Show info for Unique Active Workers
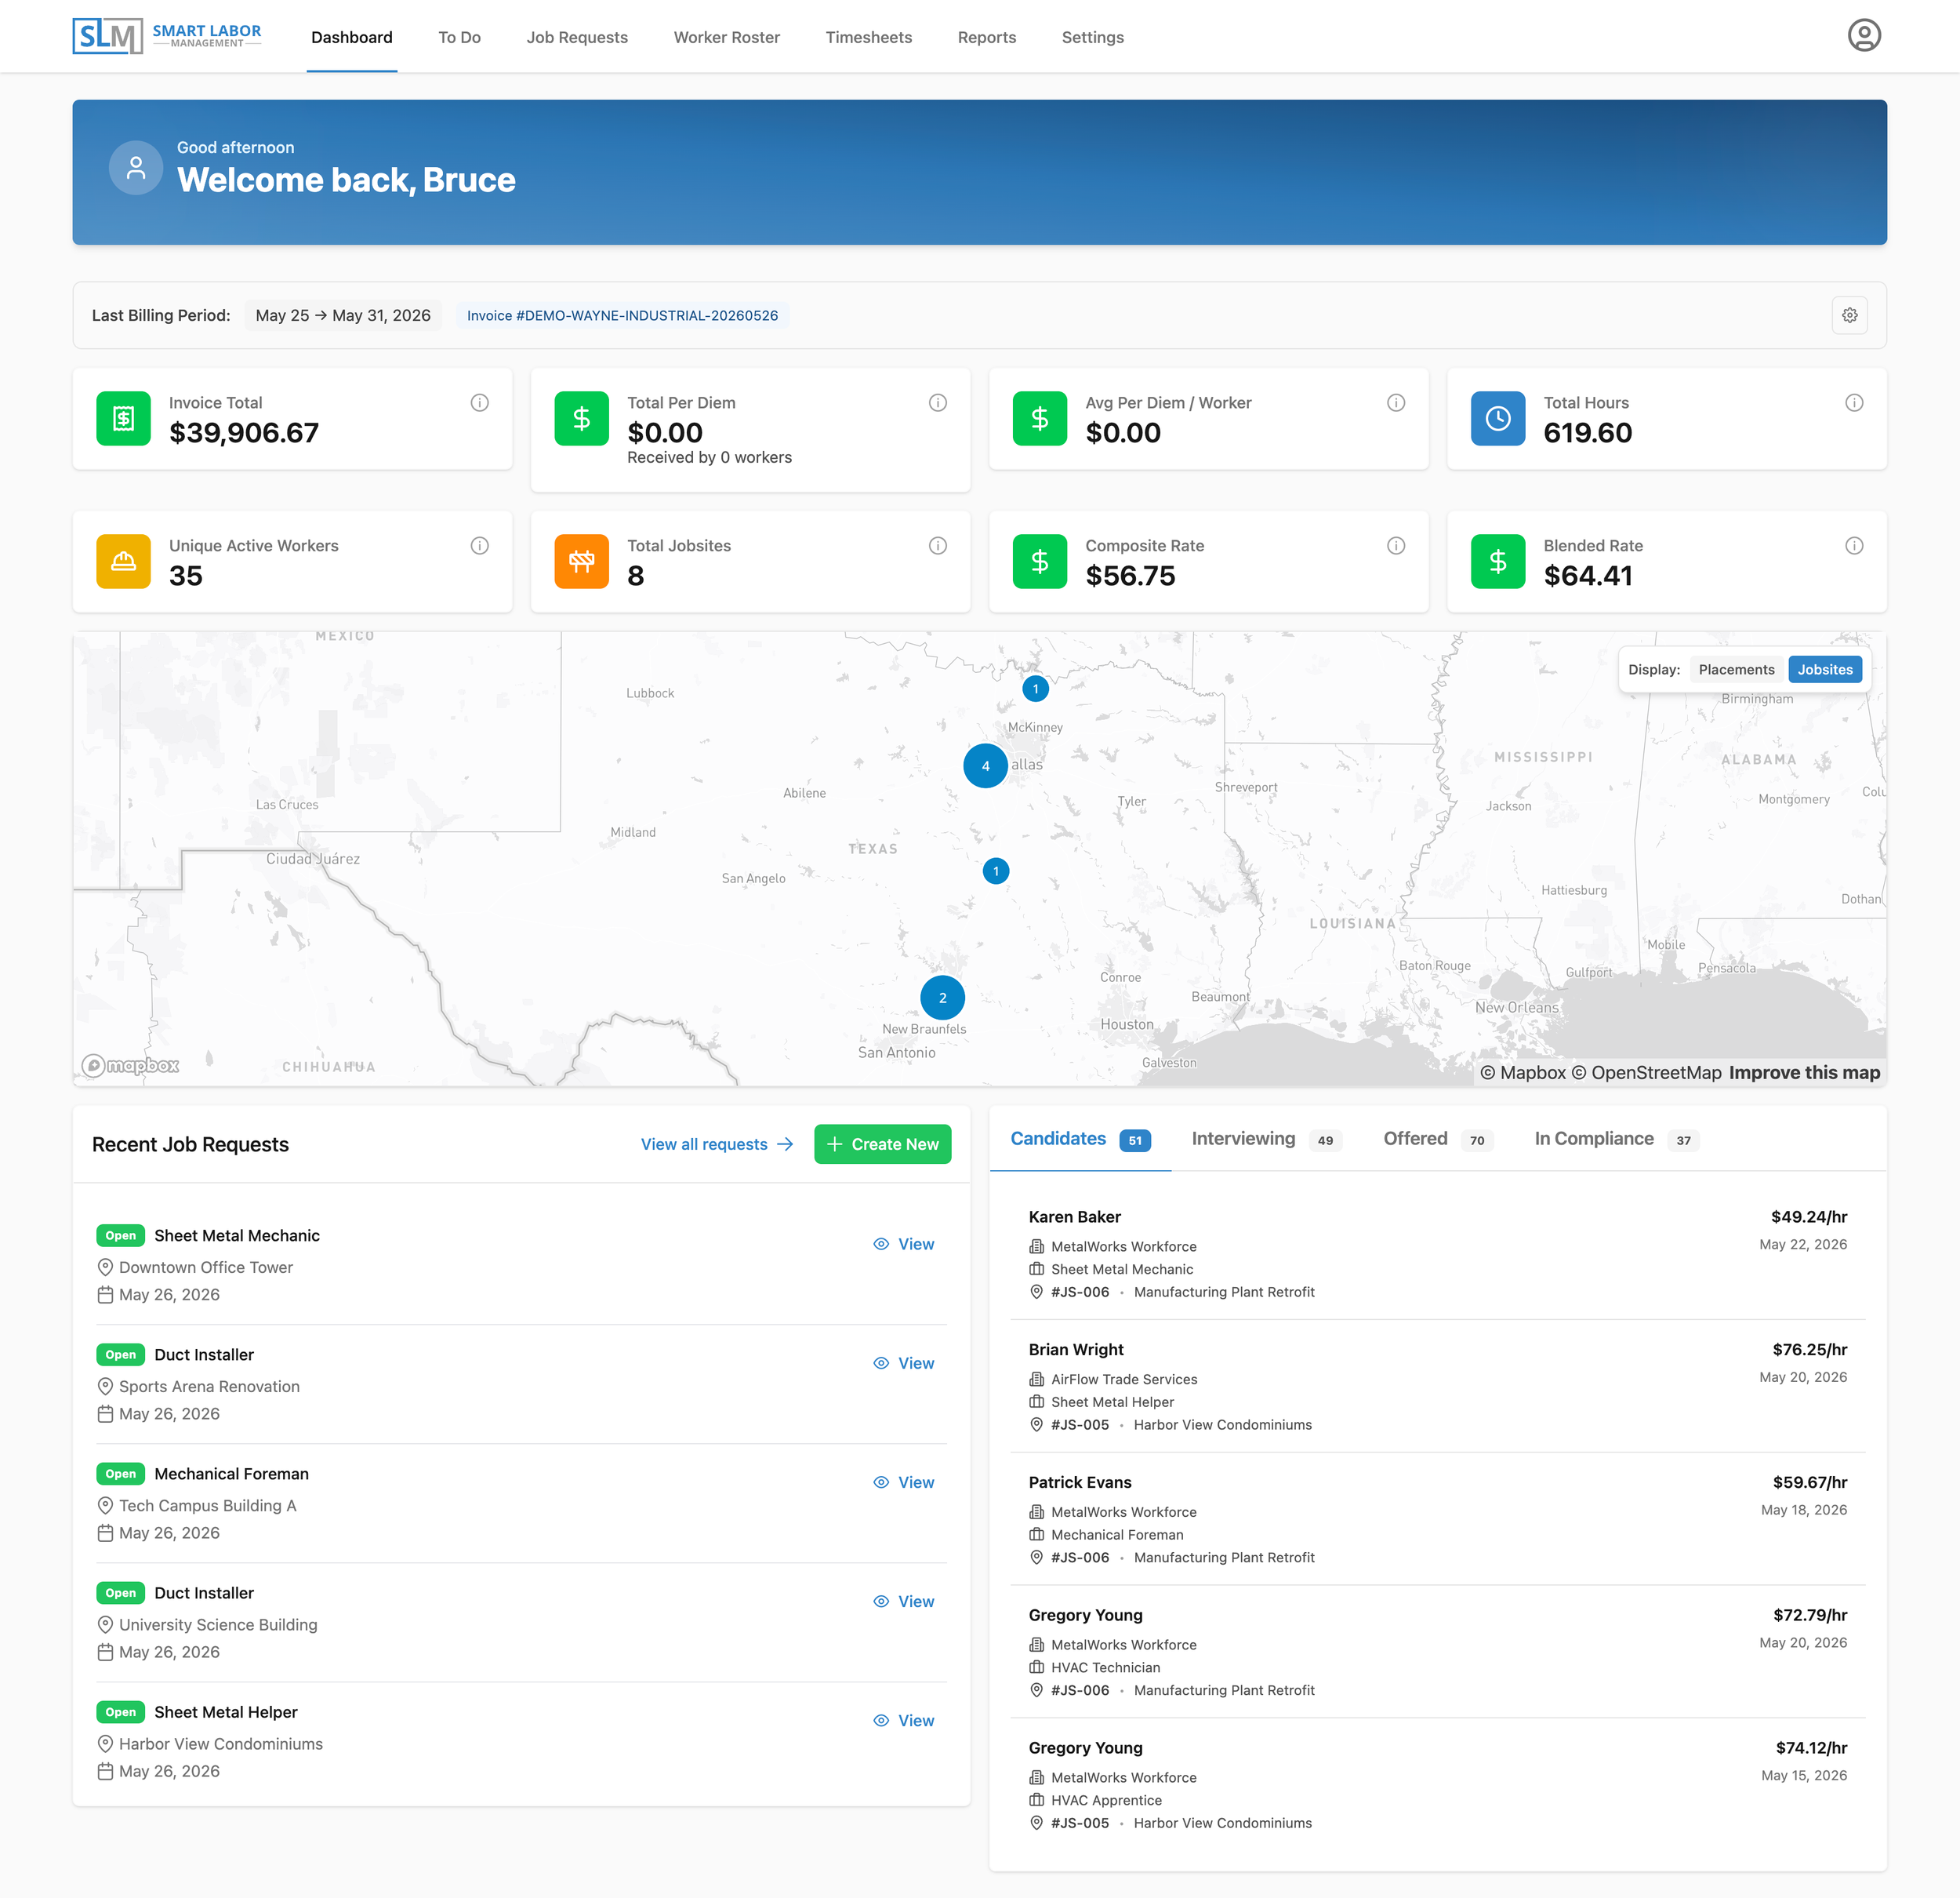Screen dimensions: 1960x1898 pyautogui.click(x=479, y=545)
